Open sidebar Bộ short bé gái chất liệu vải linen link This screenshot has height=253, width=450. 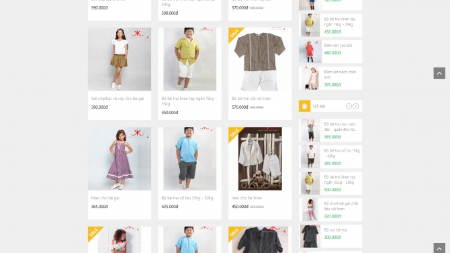pos(341,206)
